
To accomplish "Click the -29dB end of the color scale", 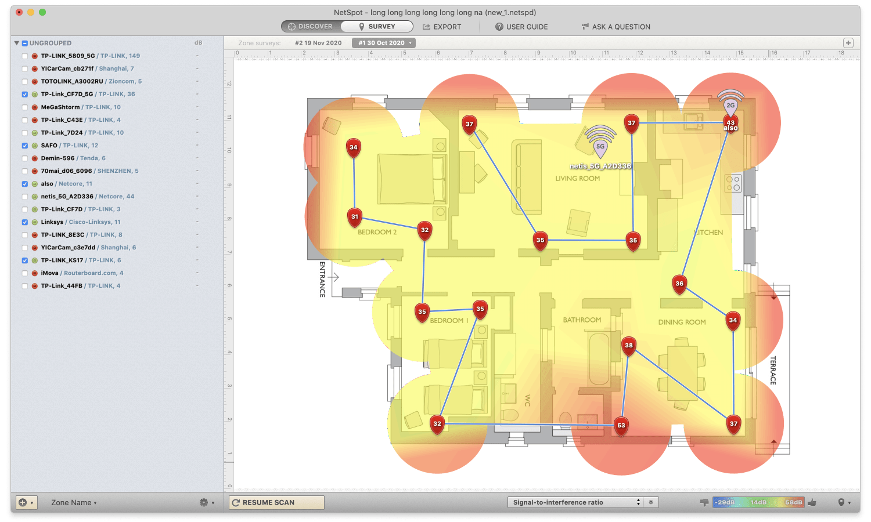I will point(724,502).
